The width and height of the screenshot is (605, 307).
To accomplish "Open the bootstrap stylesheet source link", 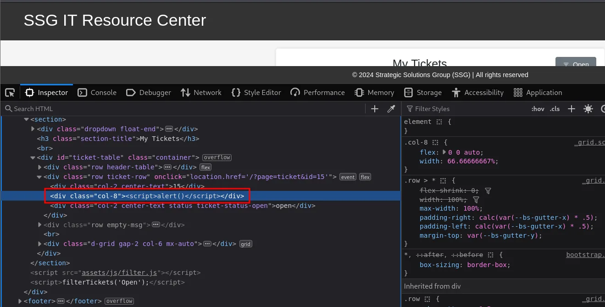I will (585, 255).
